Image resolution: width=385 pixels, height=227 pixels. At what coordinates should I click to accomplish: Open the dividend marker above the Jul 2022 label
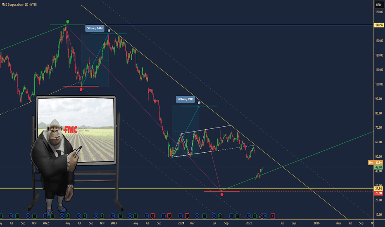click(79, 216)
